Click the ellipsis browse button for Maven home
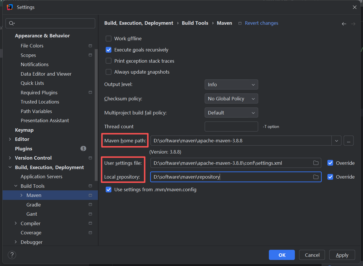Image resolution: width=363 pixels, height=266 pixels. (x=348, y=141)
